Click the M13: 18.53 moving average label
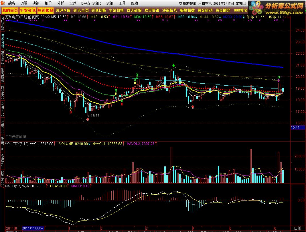Screen dimensions: 306x232 100,17
